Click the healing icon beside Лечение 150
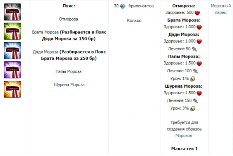 (196, 101)
